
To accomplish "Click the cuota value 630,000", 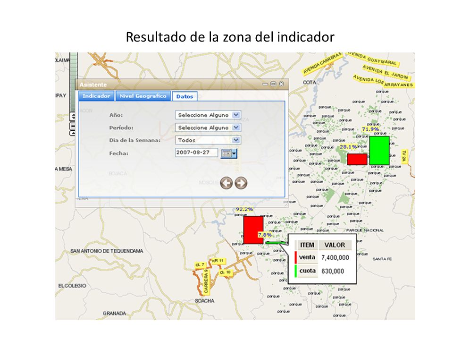I will (333, 271).
